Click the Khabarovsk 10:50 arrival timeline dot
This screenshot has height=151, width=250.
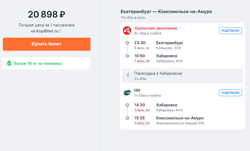[127, 56]
